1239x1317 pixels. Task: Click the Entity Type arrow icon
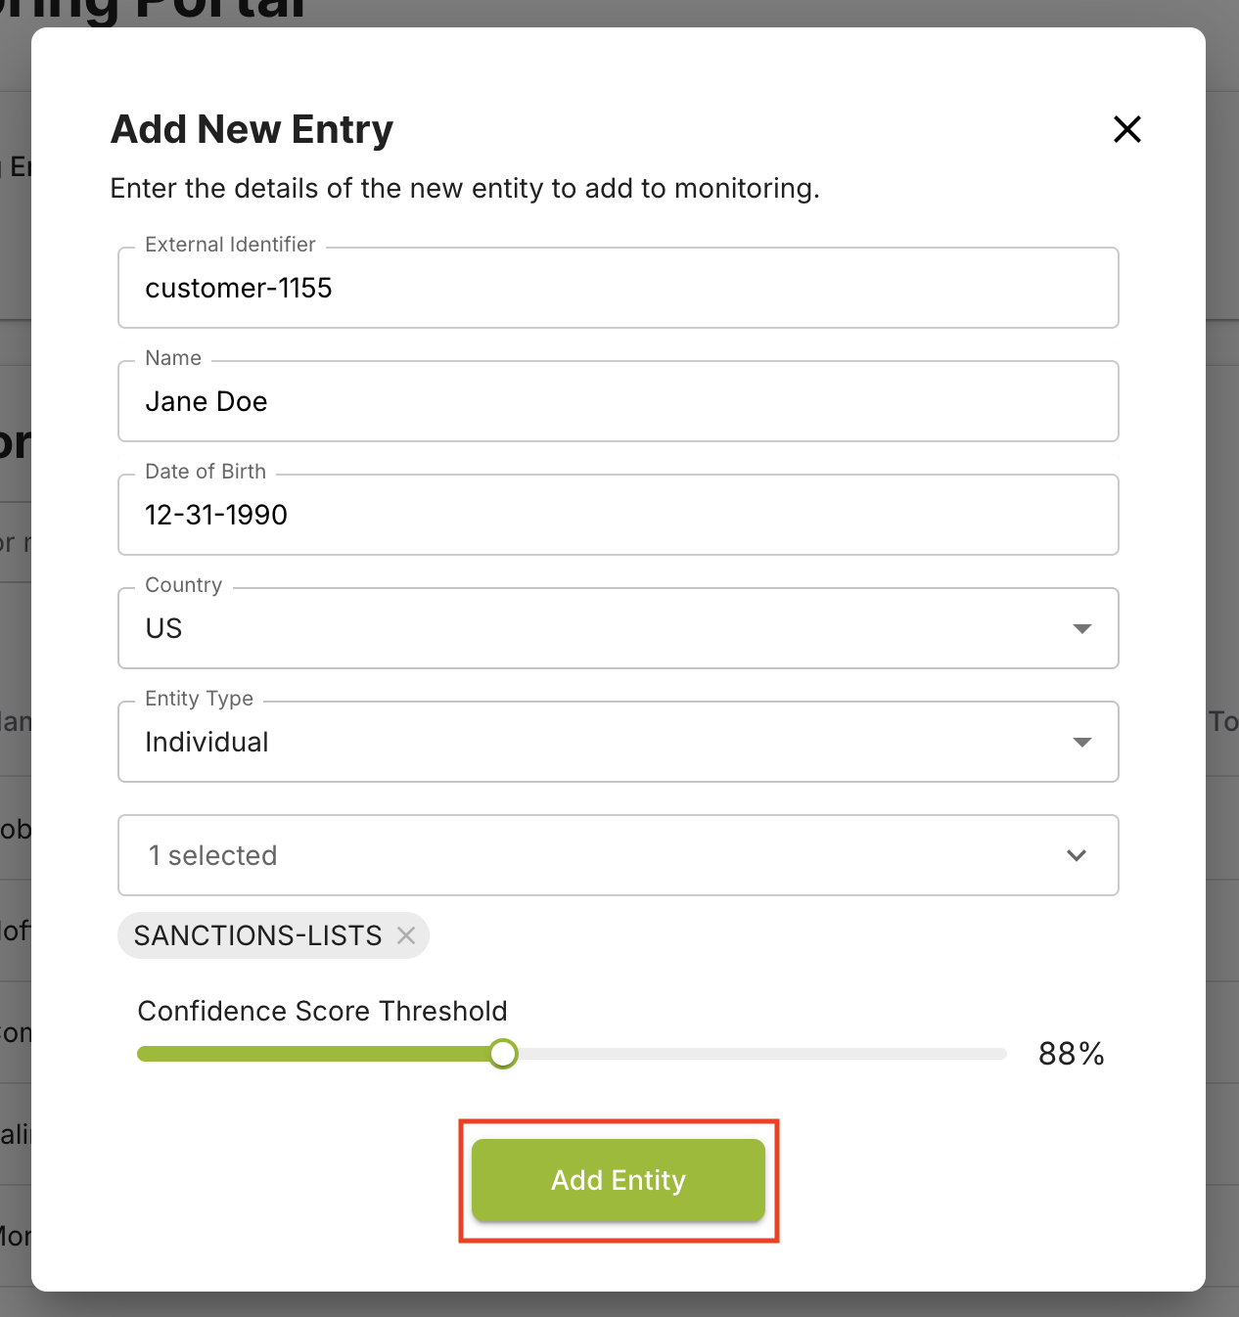pyautogui.click(x=1081, y=742)
